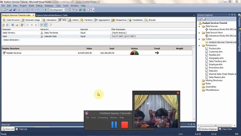Select Reseller.dim in Solution Explorer
Image resolution: width=241 pixels, height=136 pixels.
[215, 55]
